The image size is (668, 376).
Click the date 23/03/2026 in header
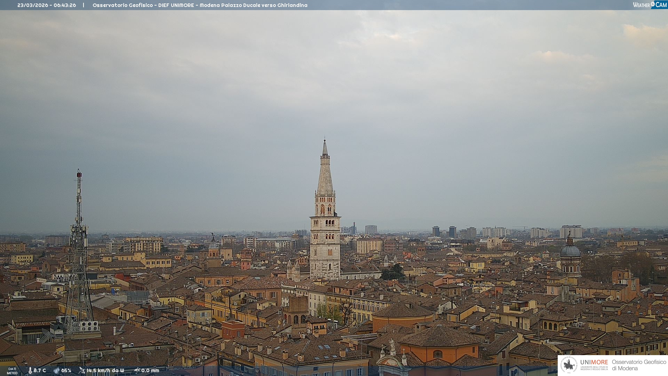(x=33, y=5)
